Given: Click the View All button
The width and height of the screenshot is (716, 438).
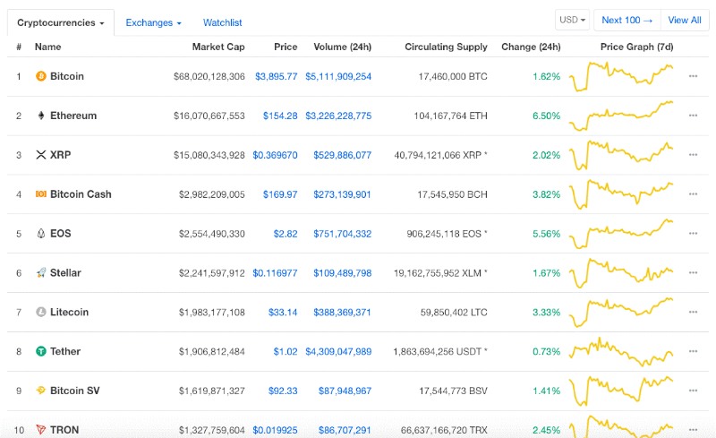Looking at the screenshot, I should pos(685,20).
